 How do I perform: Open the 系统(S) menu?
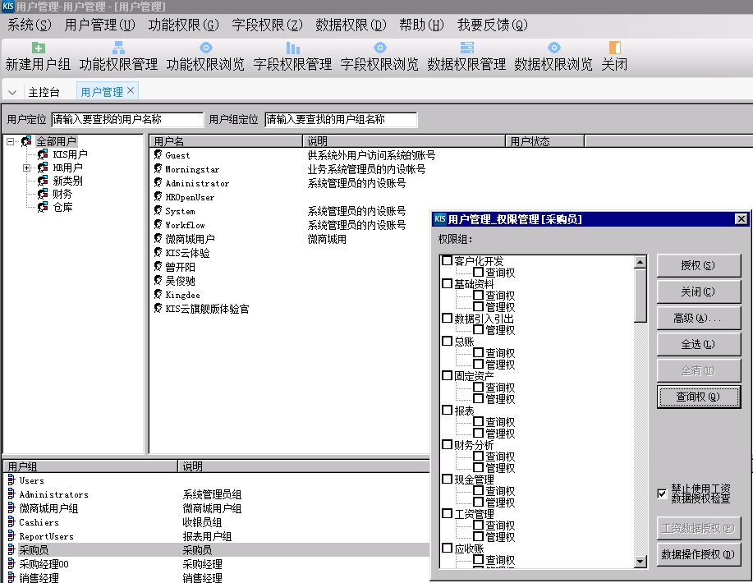coord(29,25)
